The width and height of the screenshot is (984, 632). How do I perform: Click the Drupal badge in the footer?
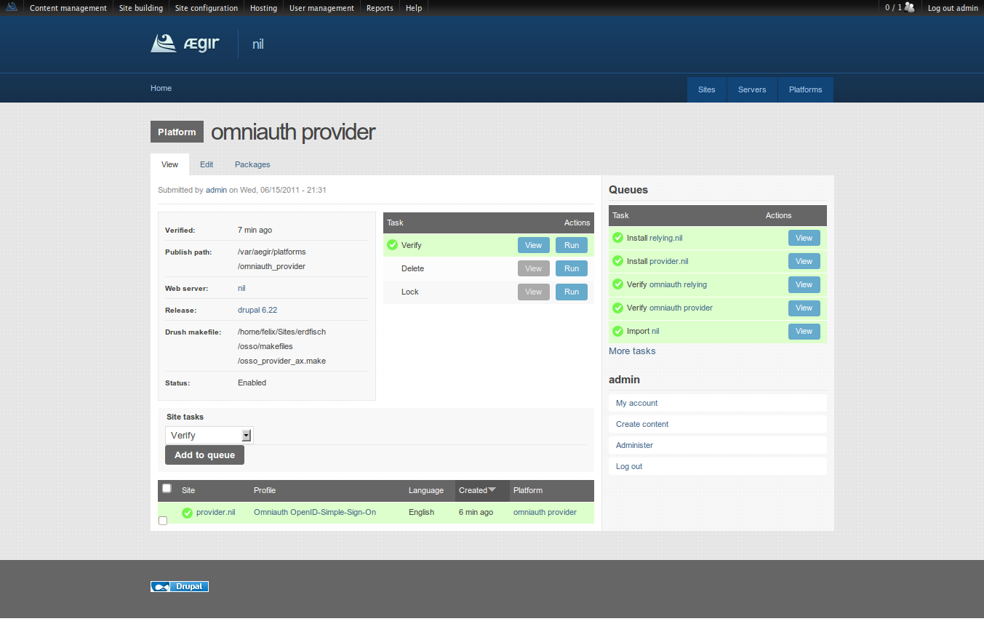pyautogui.click(x=180, y=586)
